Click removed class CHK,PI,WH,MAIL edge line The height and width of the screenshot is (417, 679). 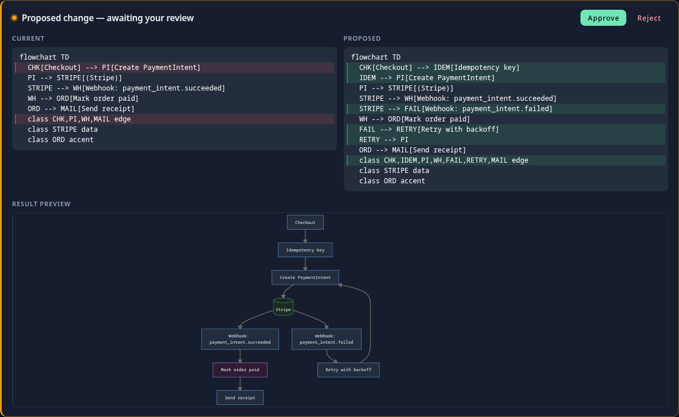pyautogui.click(x=175, y=119)
